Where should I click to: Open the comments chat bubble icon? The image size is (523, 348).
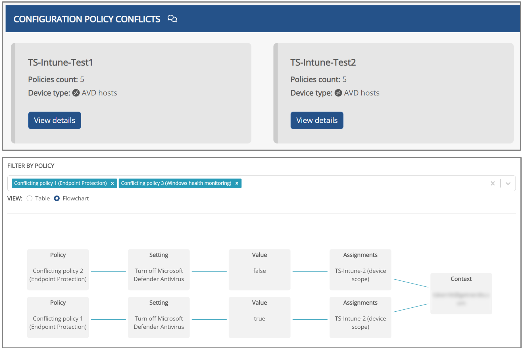click(172, 19)
